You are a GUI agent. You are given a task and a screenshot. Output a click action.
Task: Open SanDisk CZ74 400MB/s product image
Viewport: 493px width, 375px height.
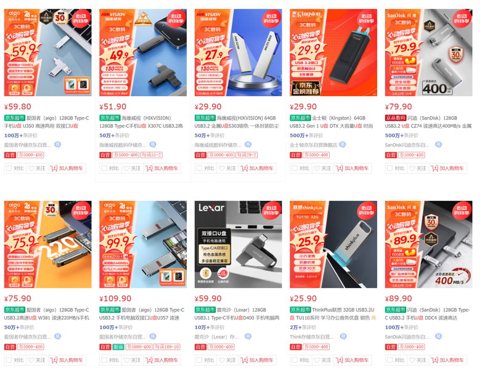428,52
